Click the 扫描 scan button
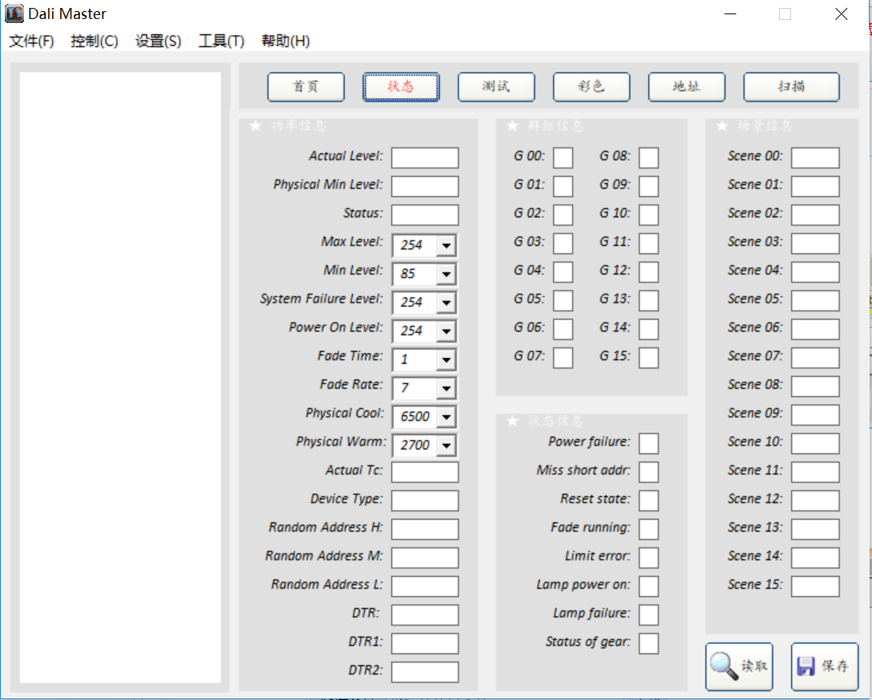The height and width of the screenshot is (700, 872). [791, 87]
